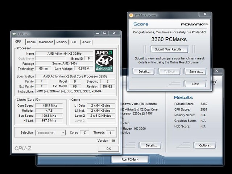Switch to the Cache tab
Screen dimensions: 232x174
click(31, 42)
